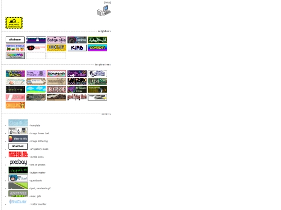Click the "image dithering" credit text

pyautogui.click(x=39, y=141)
